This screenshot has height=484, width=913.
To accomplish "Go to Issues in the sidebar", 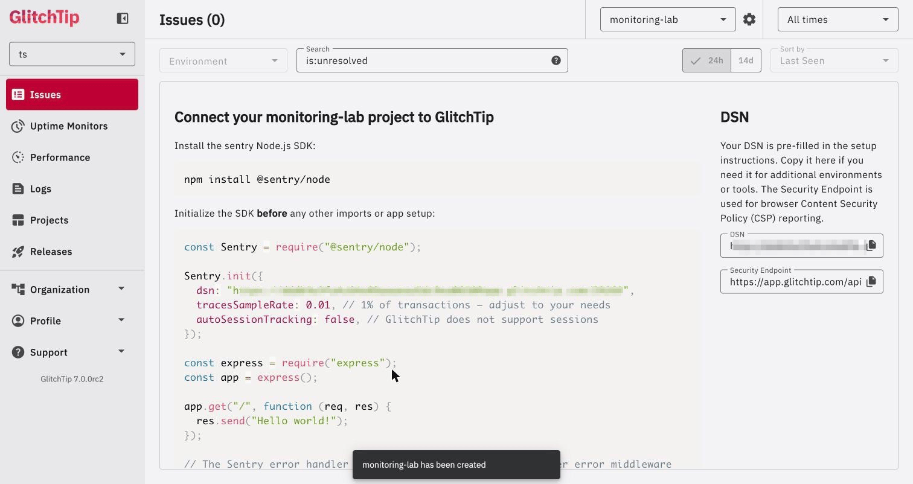I will 72,95.
